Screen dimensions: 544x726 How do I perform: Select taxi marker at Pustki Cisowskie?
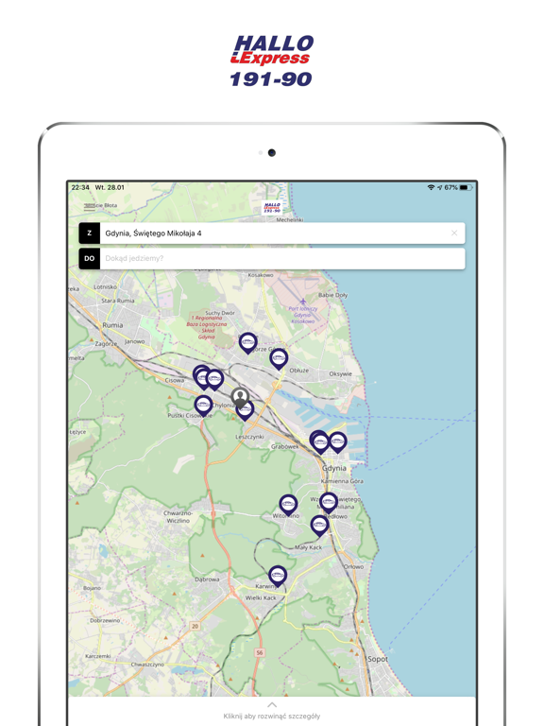point(203,406)
